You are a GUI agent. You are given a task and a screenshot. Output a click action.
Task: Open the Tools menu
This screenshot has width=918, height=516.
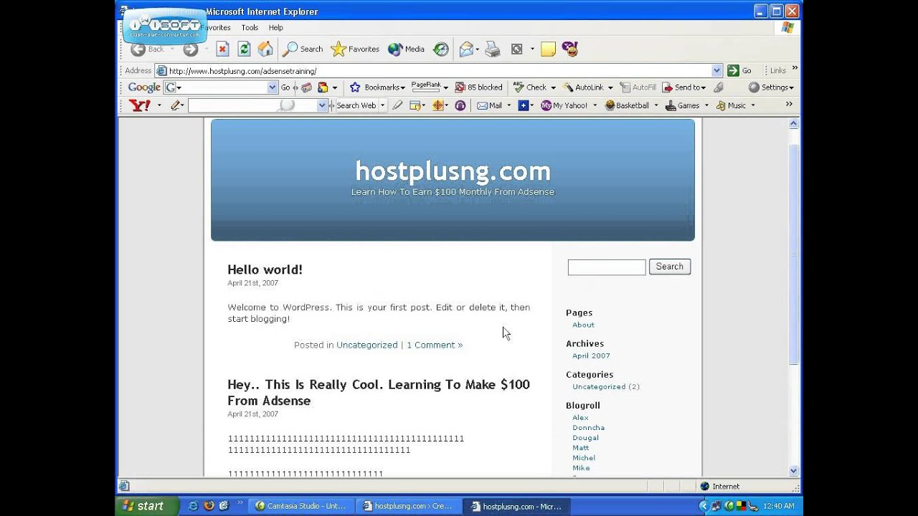250,27
